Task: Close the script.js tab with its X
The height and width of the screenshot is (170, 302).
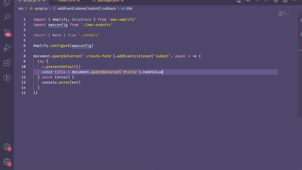Action: [x=44, y=1]
